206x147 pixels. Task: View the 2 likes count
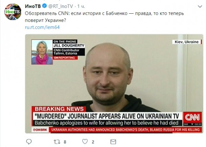pos(93,142)
